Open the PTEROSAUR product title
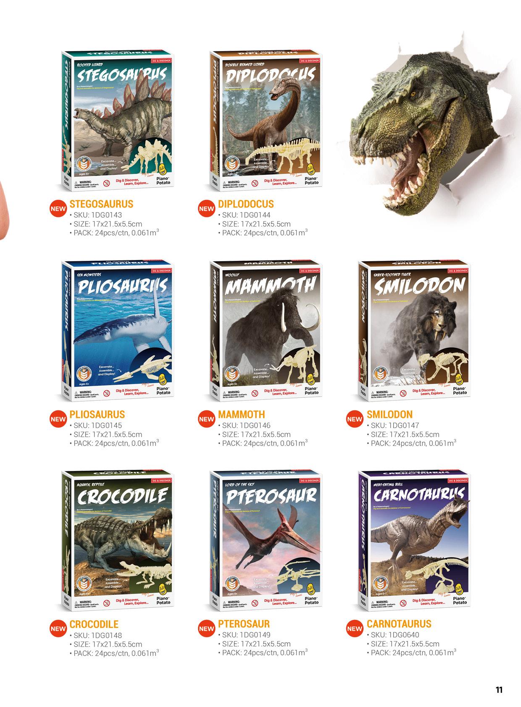Viewport: 521px width, 707px height. (244, 624)
